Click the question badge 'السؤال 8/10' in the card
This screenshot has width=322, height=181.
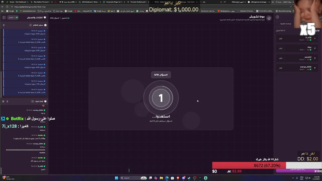coord(161,75)
